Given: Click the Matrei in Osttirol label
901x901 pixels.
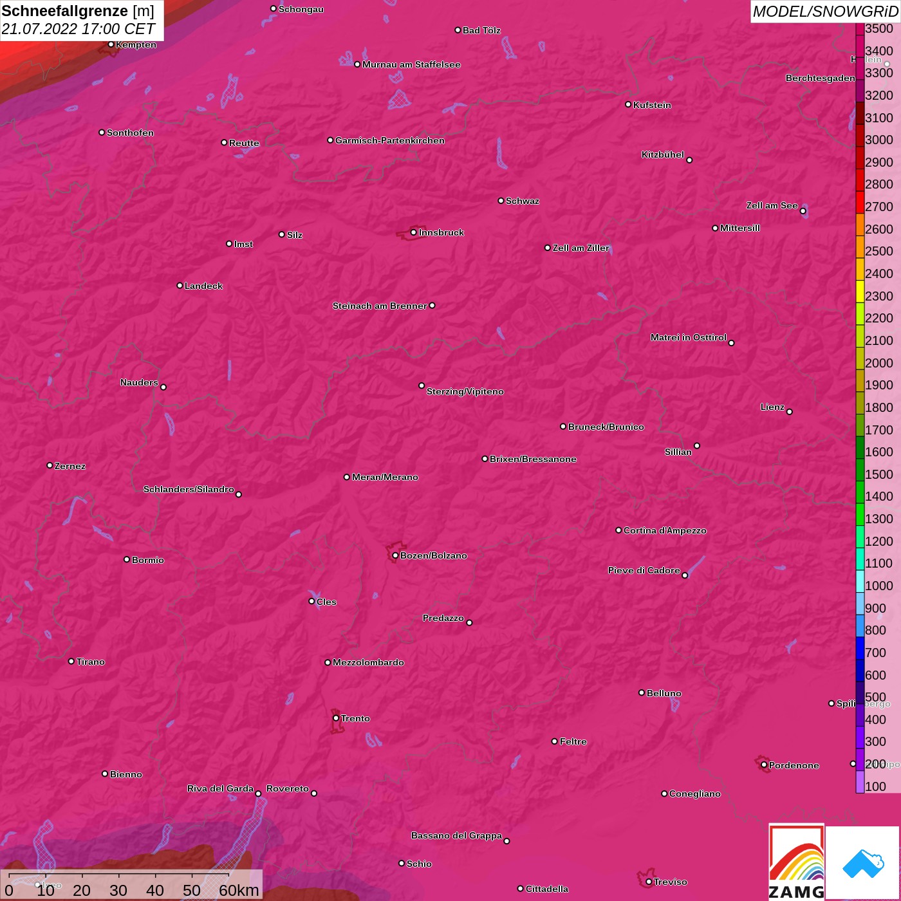Looking at the screenshot, I should click(689, 337).
